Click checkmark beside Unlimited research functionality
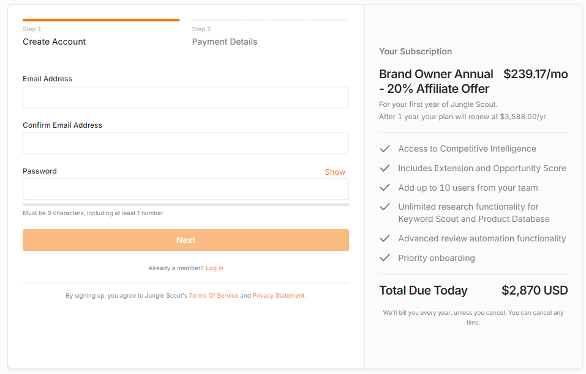 click(x=385, y=207)
